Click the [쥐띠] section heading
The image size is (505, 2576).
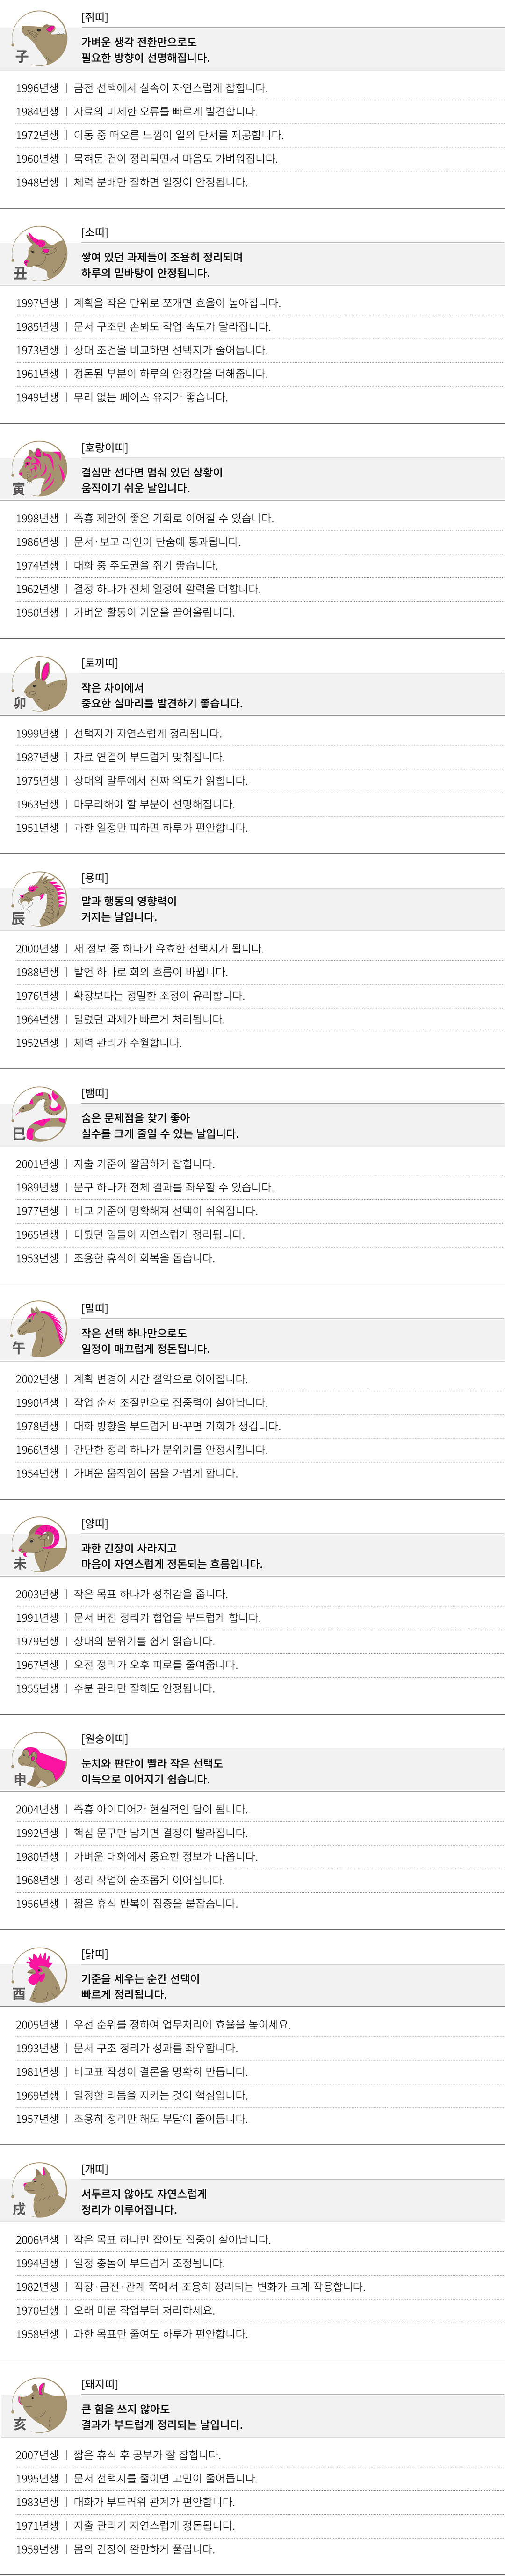tap(95, 18)
